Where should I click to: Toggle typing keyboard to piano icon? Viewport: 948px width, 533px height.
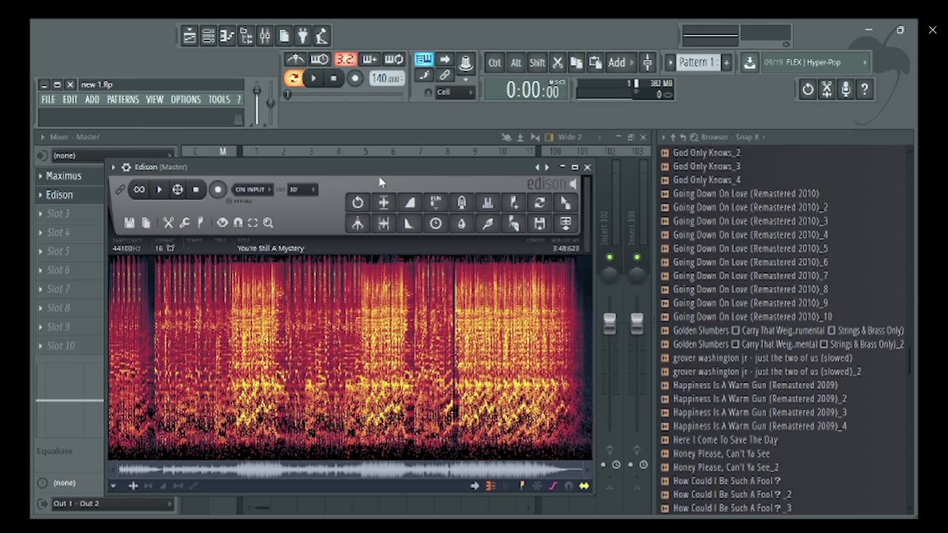coord(424,60)
